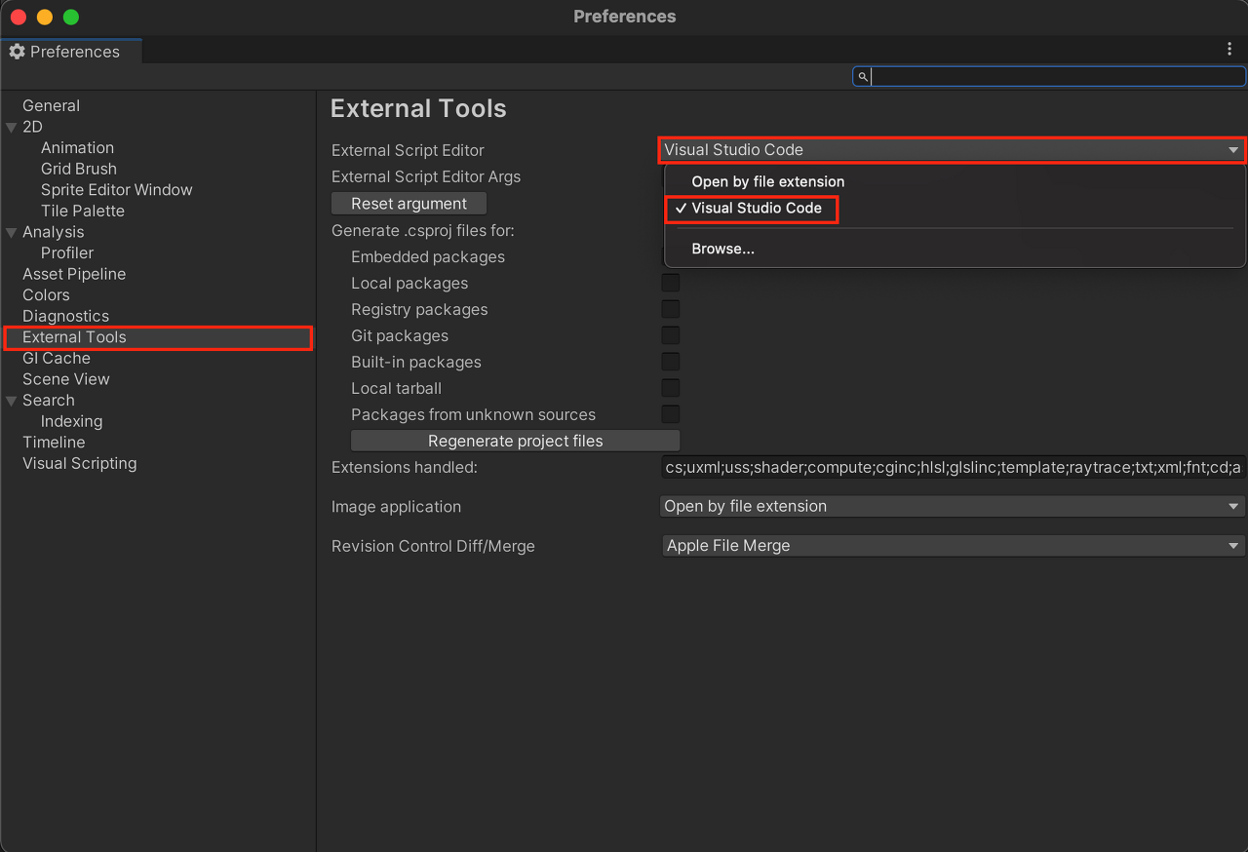Open the Timeline preferences
Viewport: 1248px width, 852px height.
pos(54,443)
